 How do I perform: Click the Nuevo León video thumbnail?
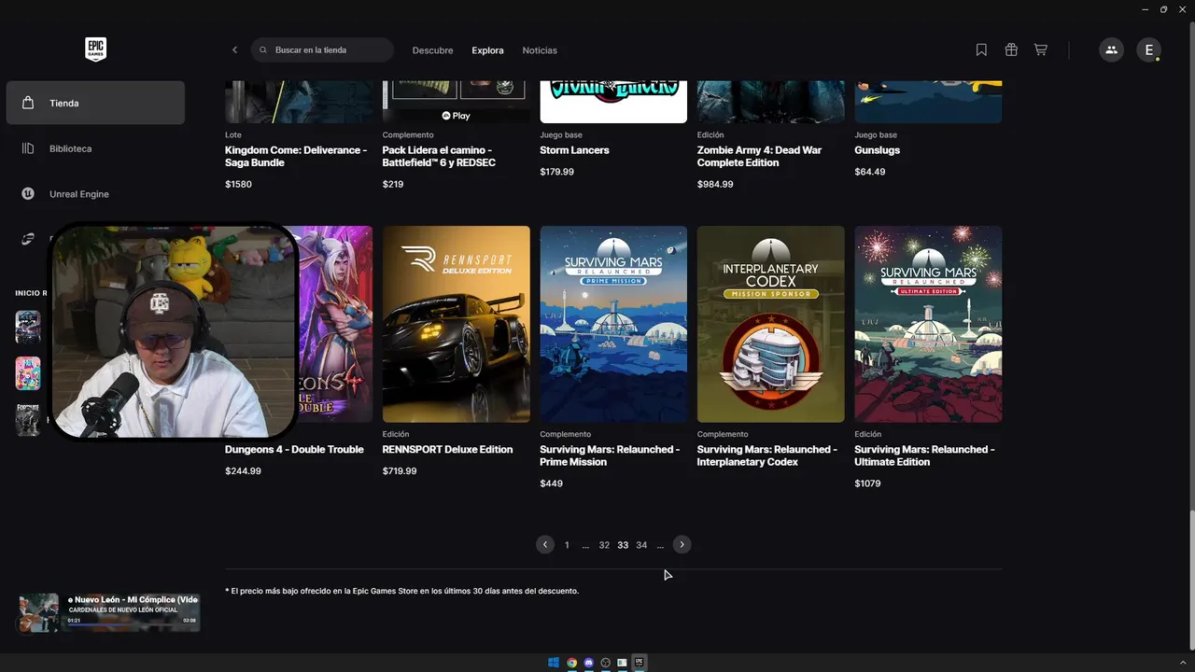[39, 612]
